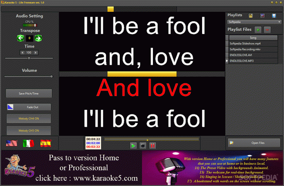Viewport: 284px width, 186px height.
Task: Open the Softpedia playlist dropdown
Action: [x=254, y=22]
